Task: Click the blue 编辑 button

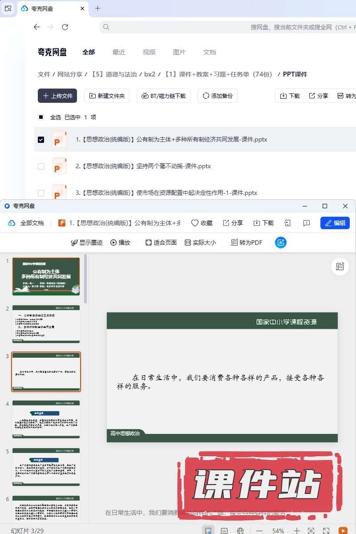Action: pos(335,223)
